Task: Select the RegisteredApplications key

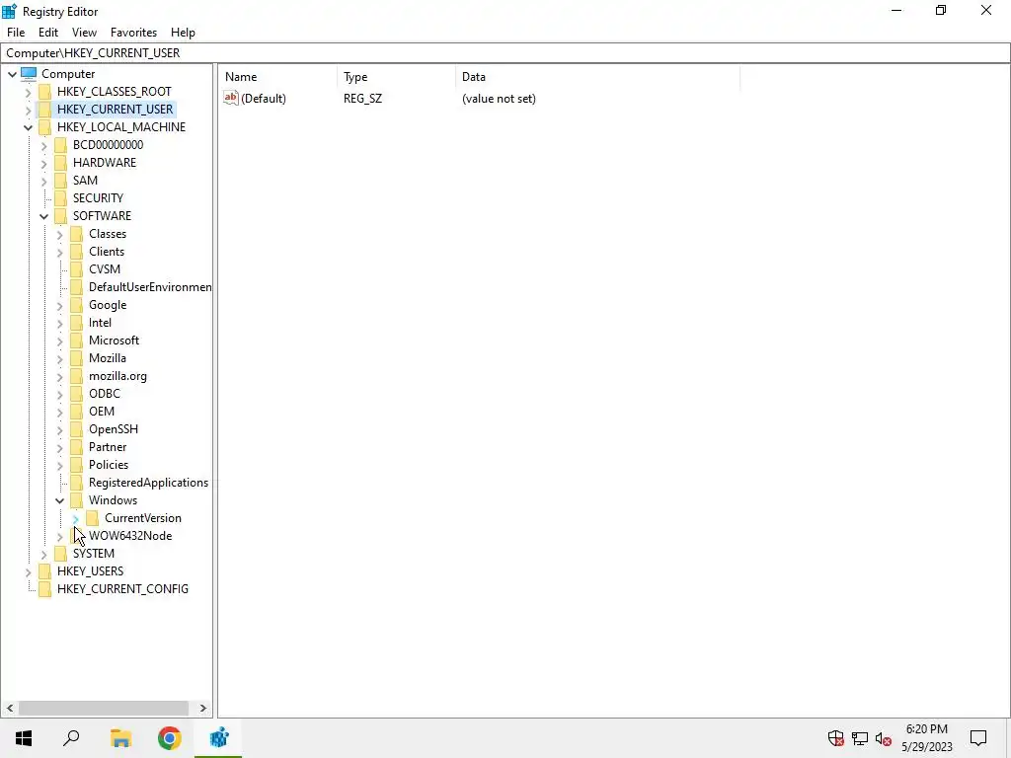Action: [x=149, y=483]
